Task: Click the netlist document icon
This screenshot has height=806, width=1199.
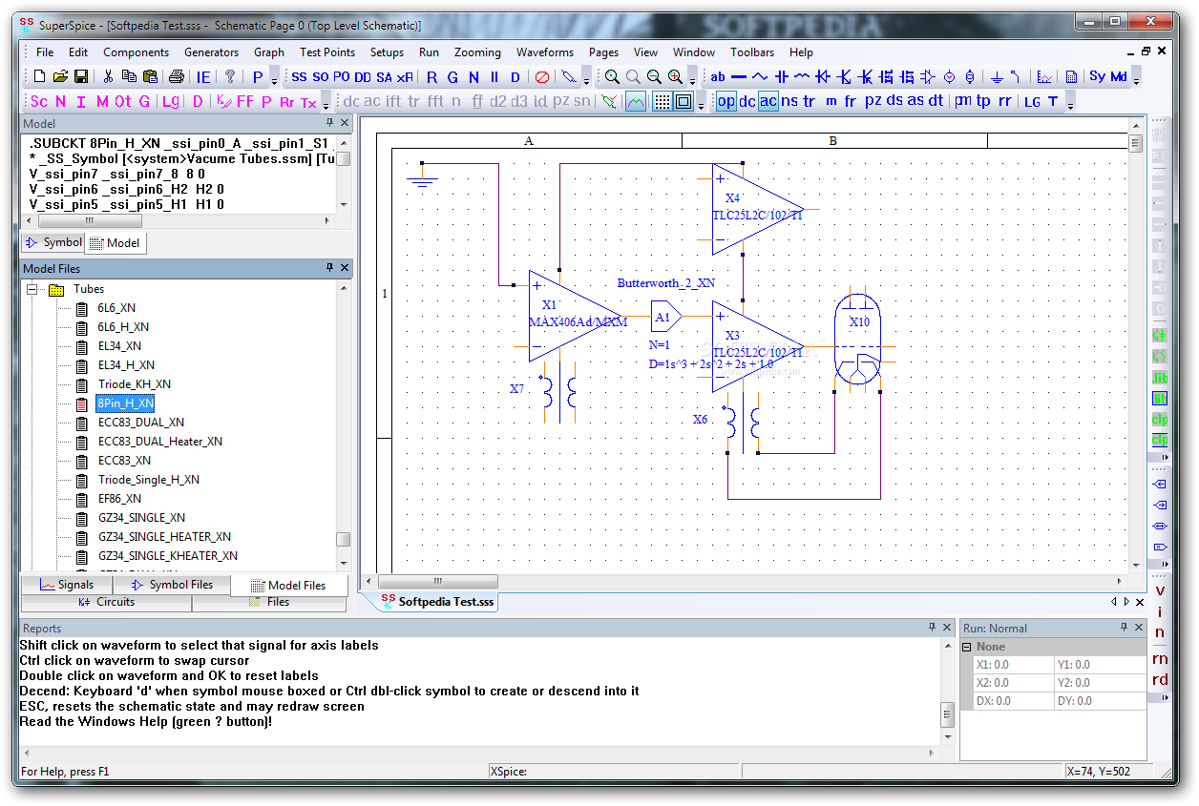Action: point(1071,76)
